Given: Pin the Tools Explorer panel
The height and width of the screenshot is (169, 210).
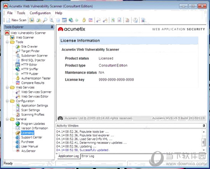Looking at the screenshot, I should point(52,27).
